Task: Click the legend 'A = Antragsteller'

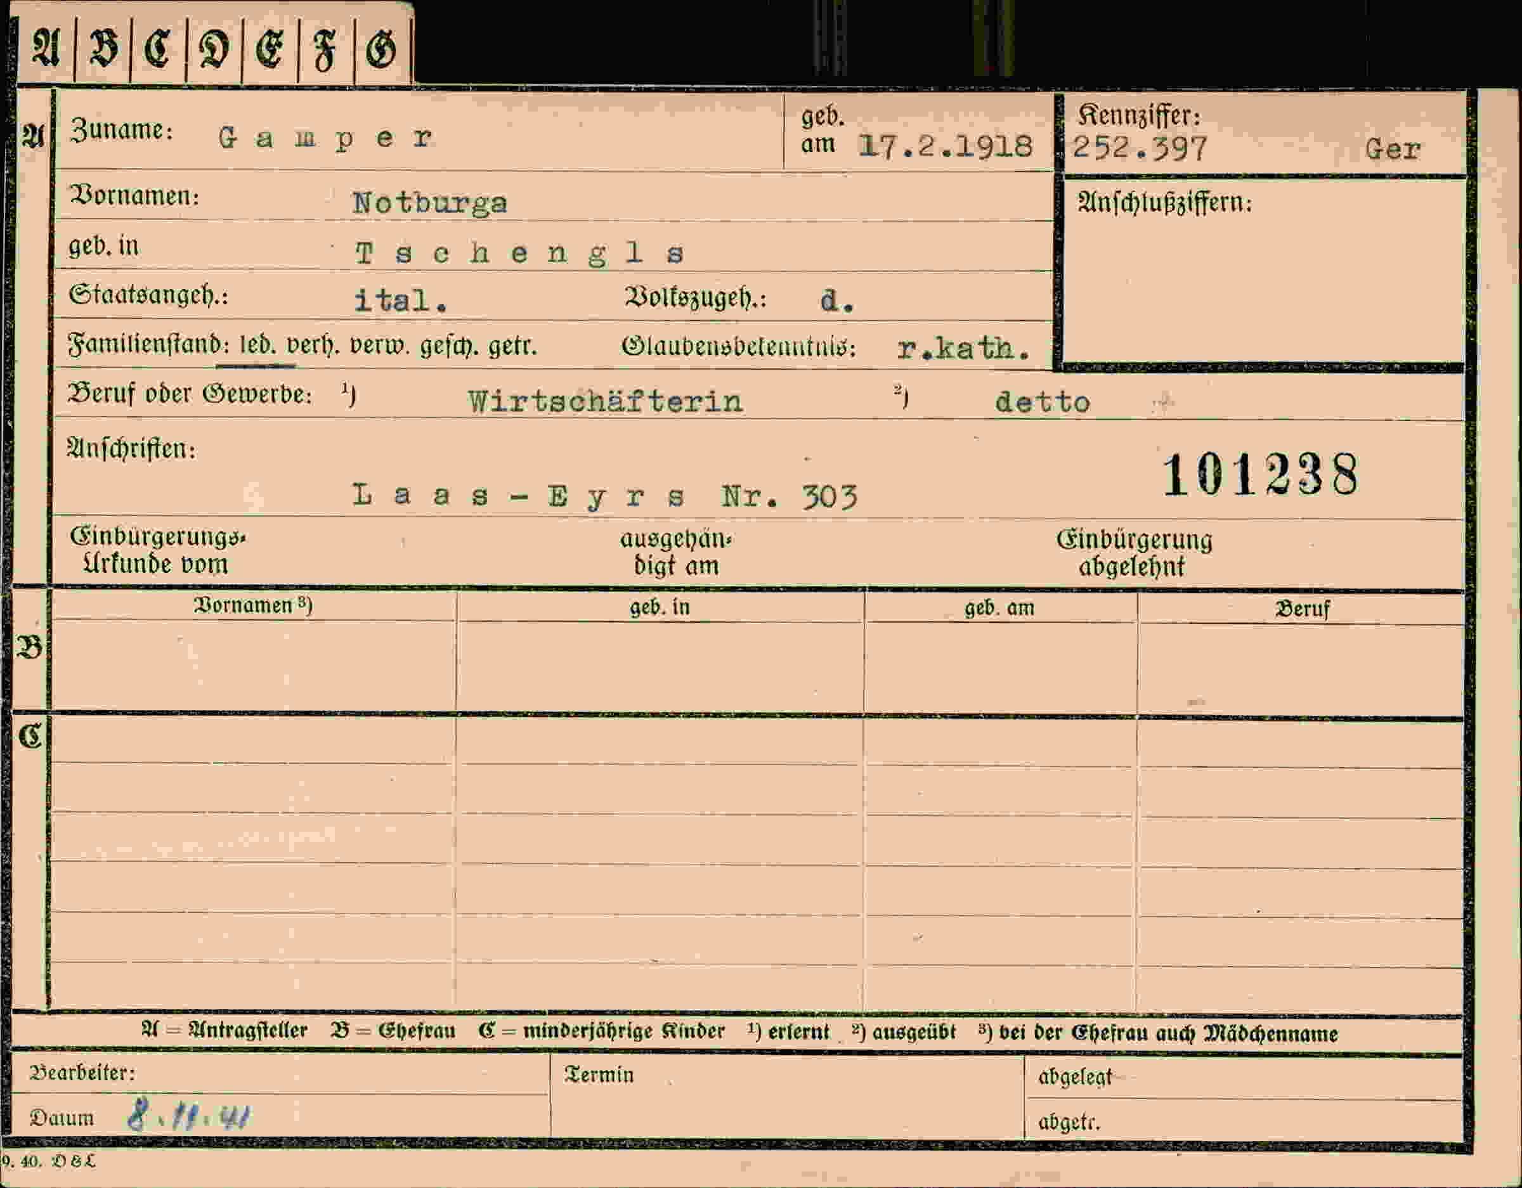Action: (x=224, y=1030)
